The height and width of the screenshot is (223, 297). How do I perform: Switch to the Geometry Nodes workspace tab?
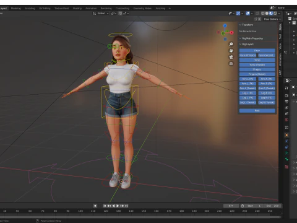click(142, 9)
